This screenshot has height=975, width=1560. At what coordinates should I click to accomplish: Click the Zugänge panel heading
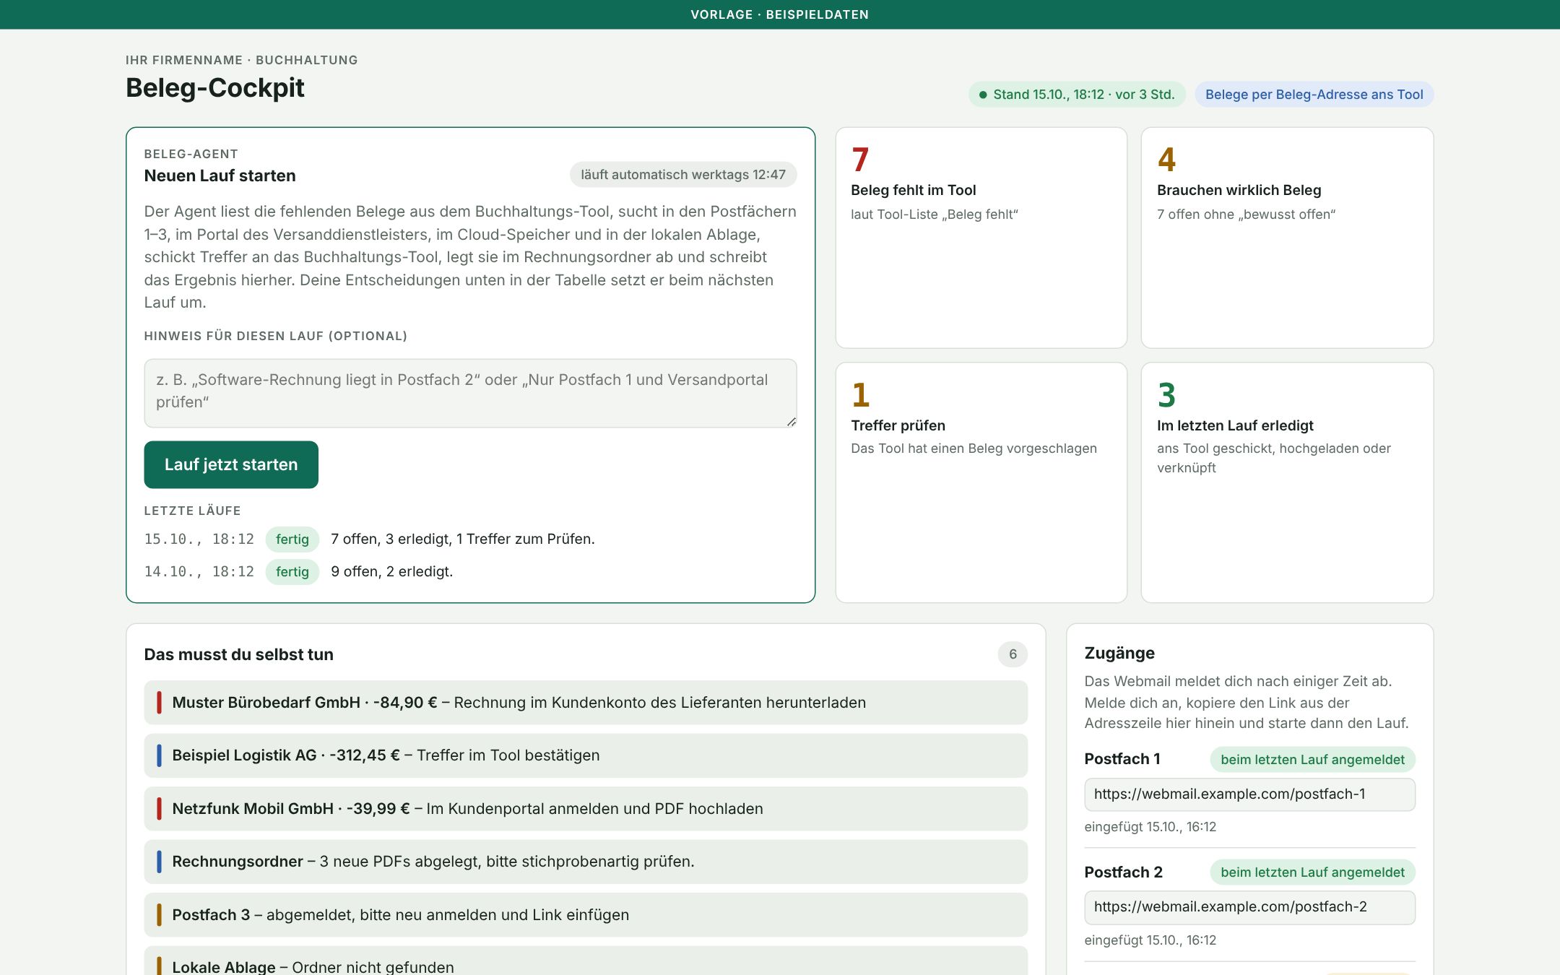pos(1119,654)
